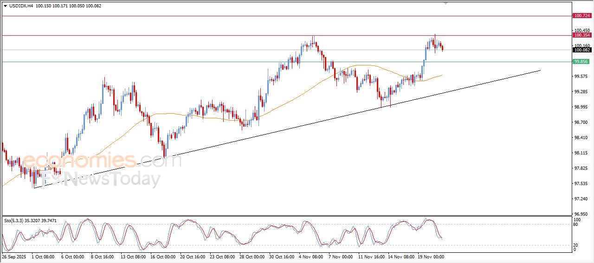Click the Sto(5,3,3) indicator label
Viewport: 594px width, 263px height.
[x=17, y=220]
